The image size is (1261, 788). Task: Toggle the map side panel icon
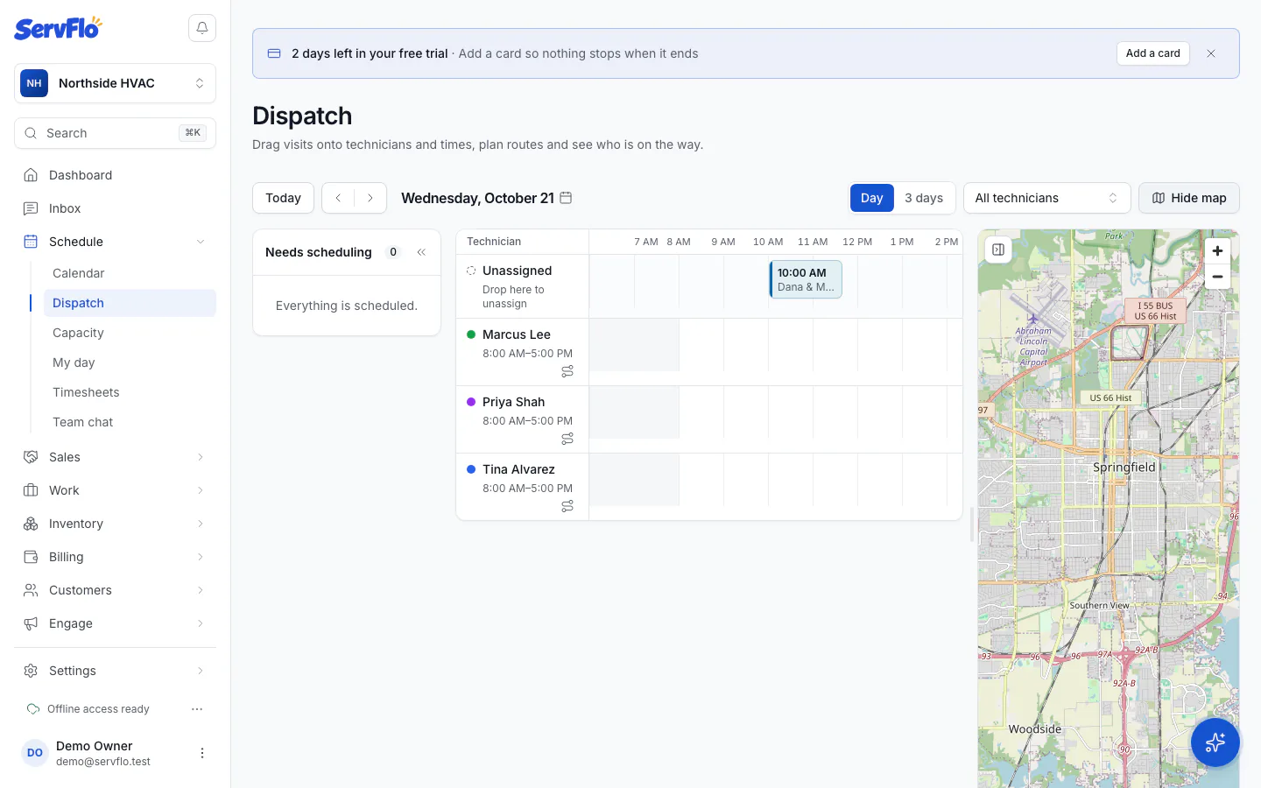point(998,250)
